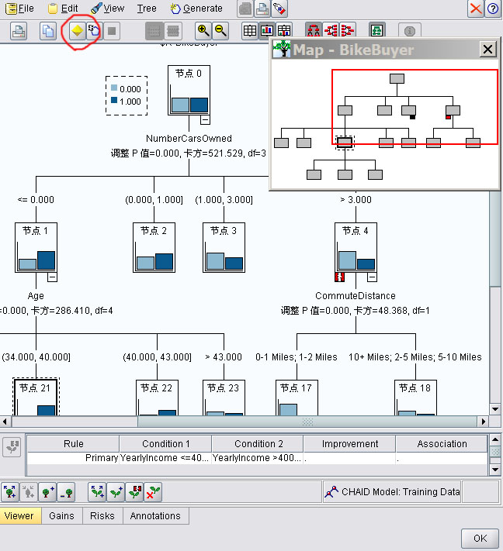Click the second gray grid toolbar icon

click(x=173, y=31)
